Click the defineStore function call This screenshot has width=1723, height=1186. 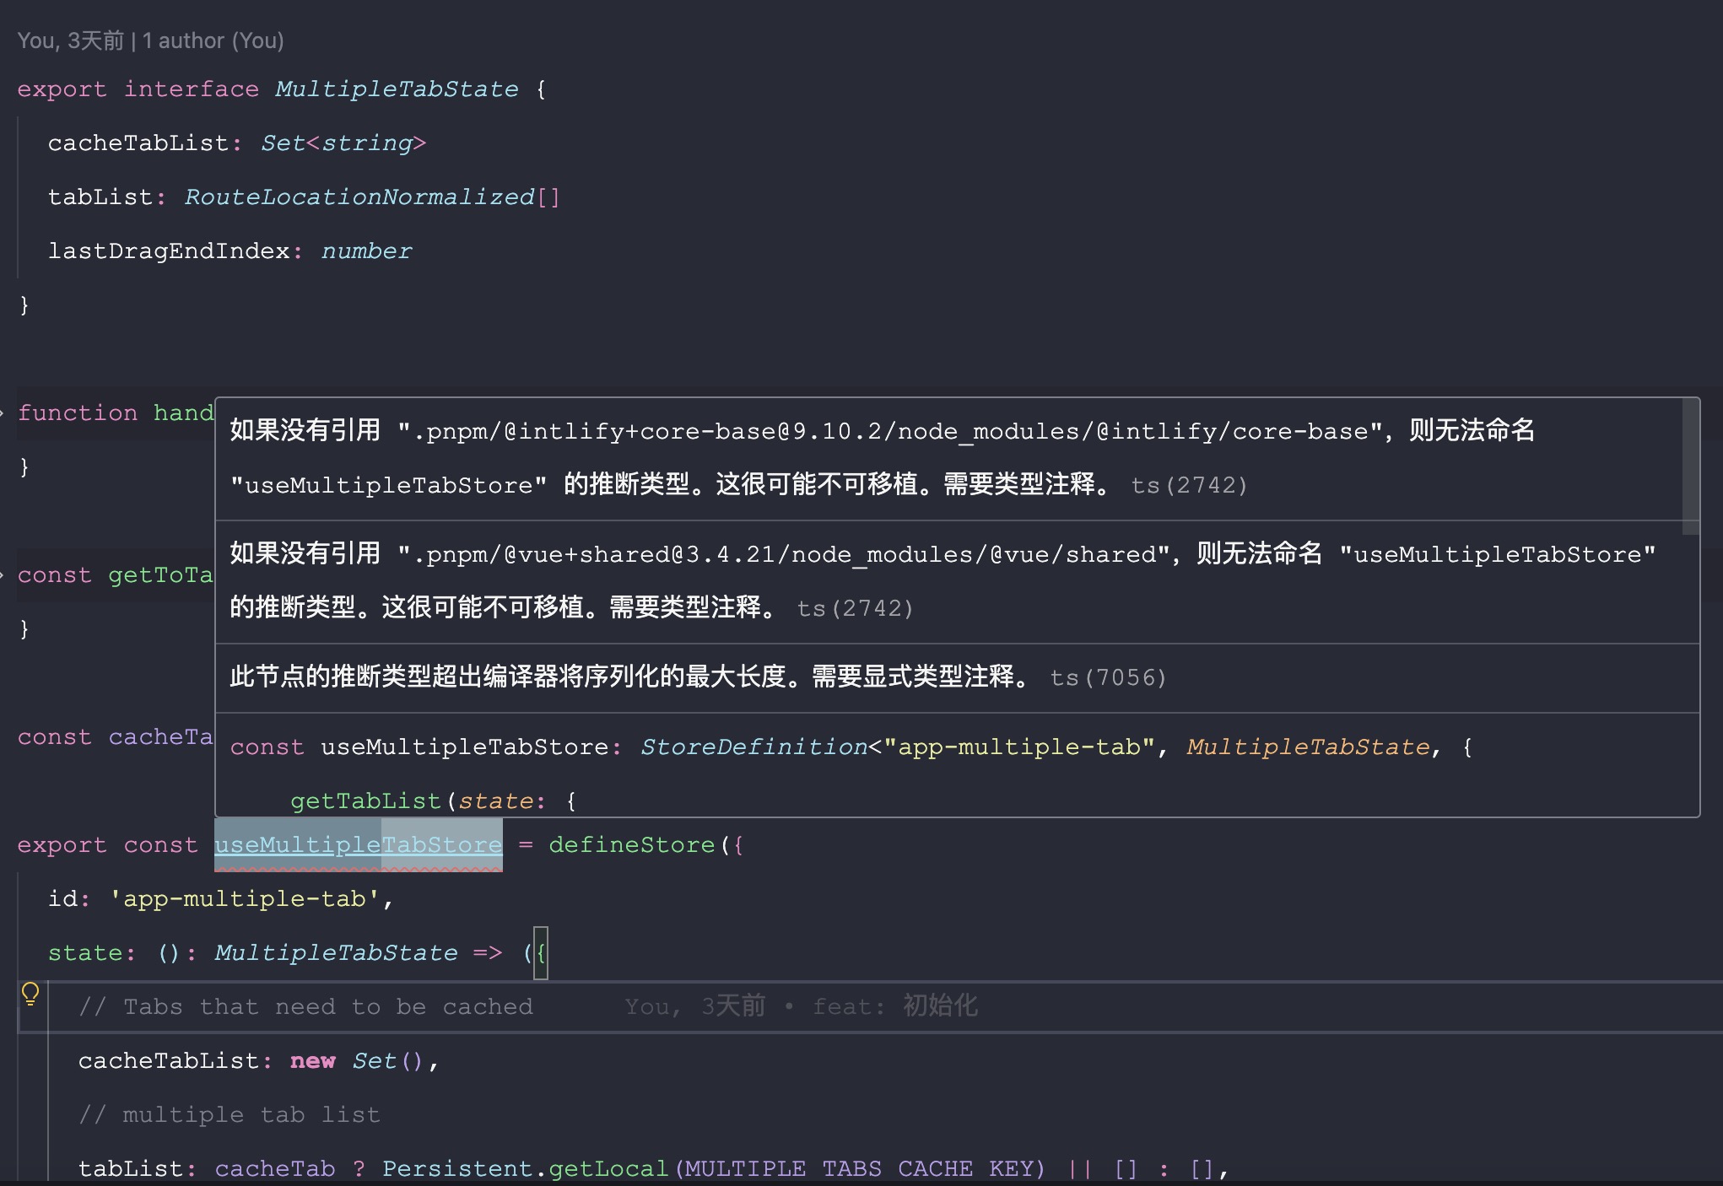[x=632, y=844]
